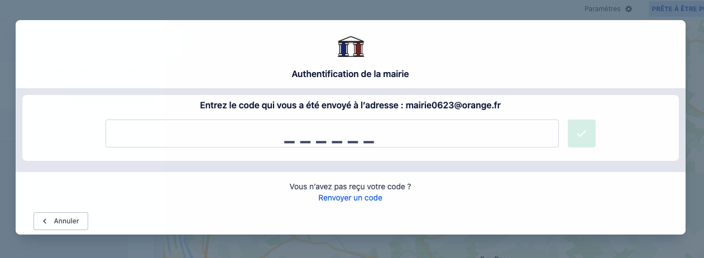
Task: Open the Paramètres menu label
Action: click(602, 9)
